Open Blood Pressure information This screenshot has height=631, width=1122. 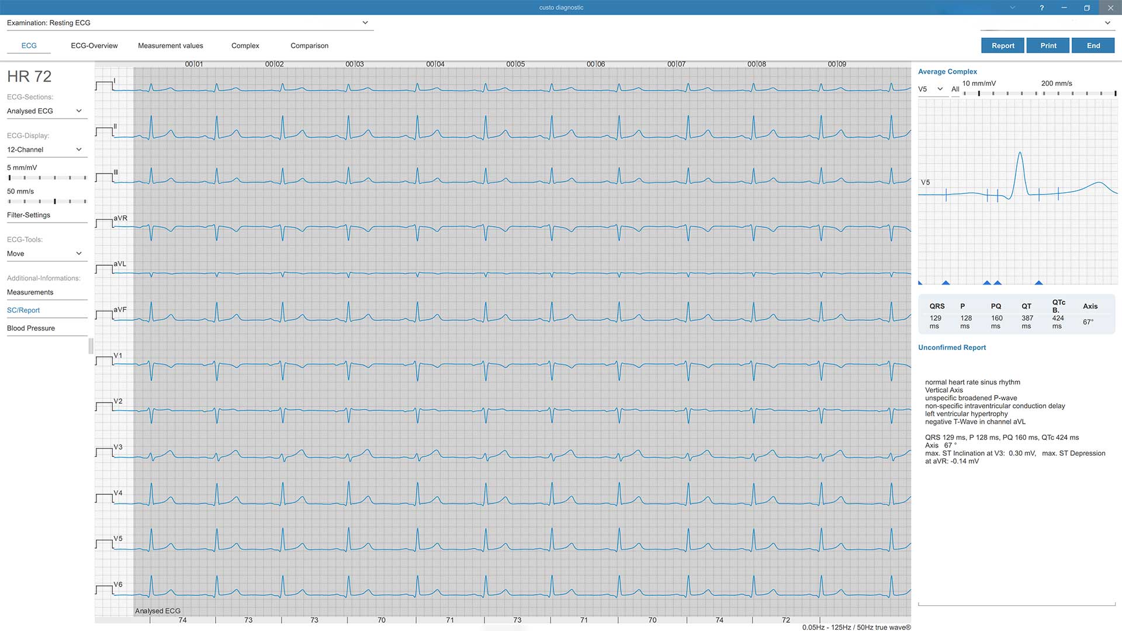tap(47, 328)
